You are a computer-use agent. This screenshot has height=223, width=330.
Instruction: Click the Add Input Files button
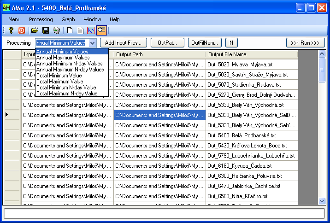124,43
